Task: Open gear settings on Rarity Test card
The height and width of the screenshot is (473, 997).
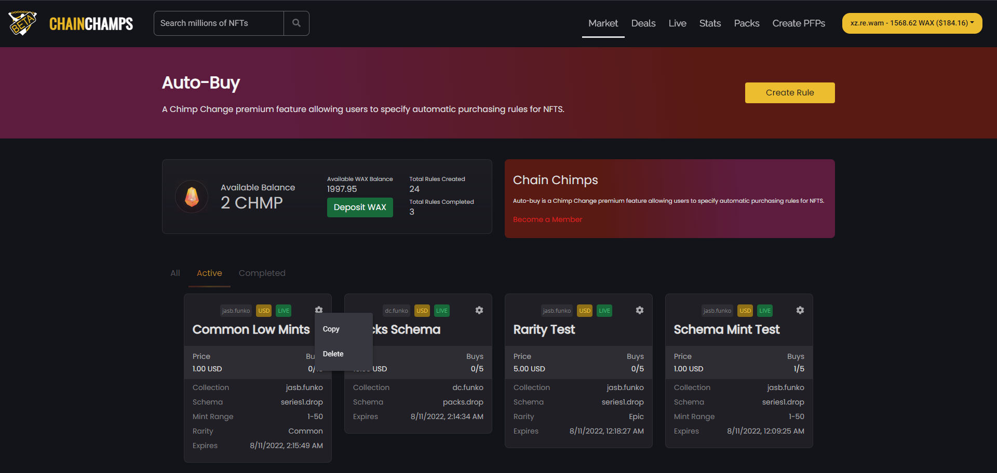Action: (x=640, y=310)
